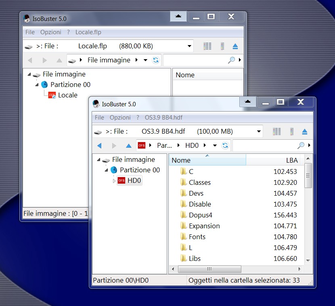Click list view icon in Locale.flp window
The width and height of the screenshot is (335, 306).
[207, 46]
